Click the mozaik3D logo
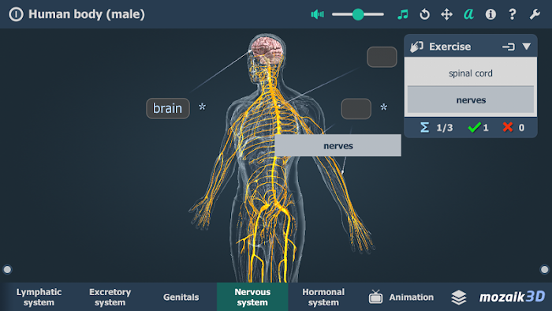The height and width of the screenshot is (311, 552). [x=513, y=297]
